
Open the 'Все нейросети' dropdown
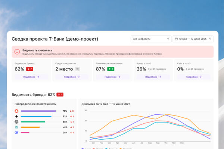pyautogui.click(x=151, y=39)
